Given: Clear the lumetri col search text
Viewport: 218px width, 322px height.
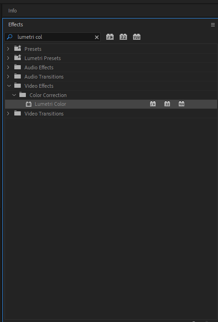Looking at the screenshot, I should pyautogui.click(x=97, y=37).
